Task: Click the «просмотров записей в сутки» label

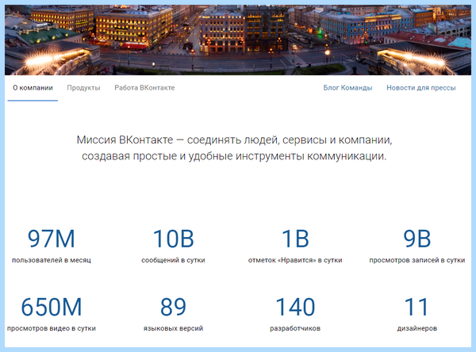Action: [417, 260]
